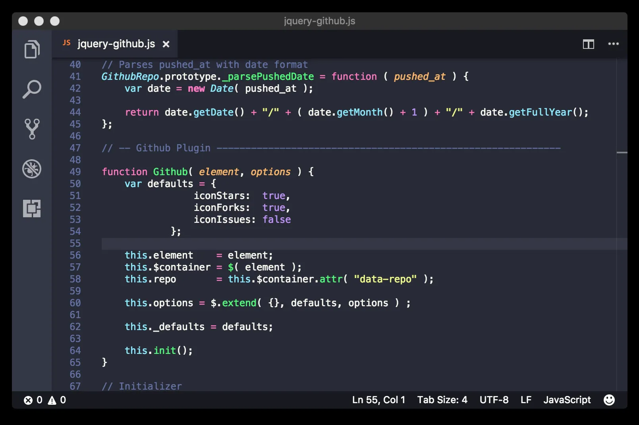Click the "pushed_at" parameter on line 41
This screenshot has width=639, height=425.
(x=420, y=76)
